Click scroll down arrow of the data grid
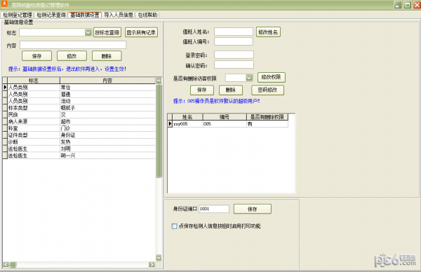Screen dimensions: 421x272 159,257
